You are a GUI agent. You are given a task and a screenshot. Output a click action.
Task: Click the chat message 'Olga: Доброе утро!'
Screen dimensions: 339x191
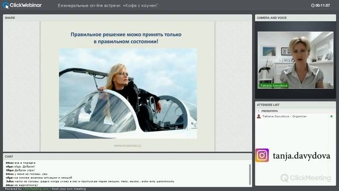(20, 170)
